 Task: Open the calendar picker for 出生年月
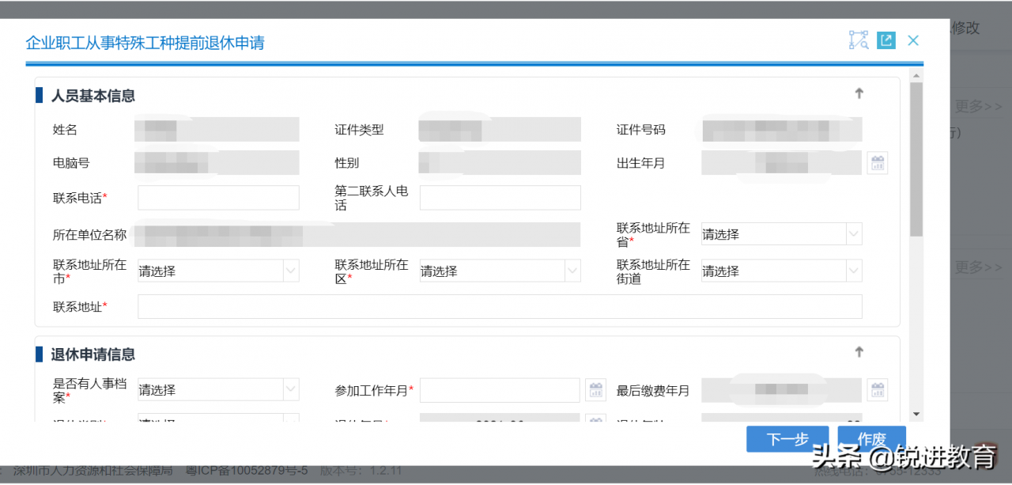(x=878, y=162)
